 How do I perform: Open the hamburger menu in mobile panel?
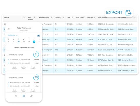tap(9, 29)
